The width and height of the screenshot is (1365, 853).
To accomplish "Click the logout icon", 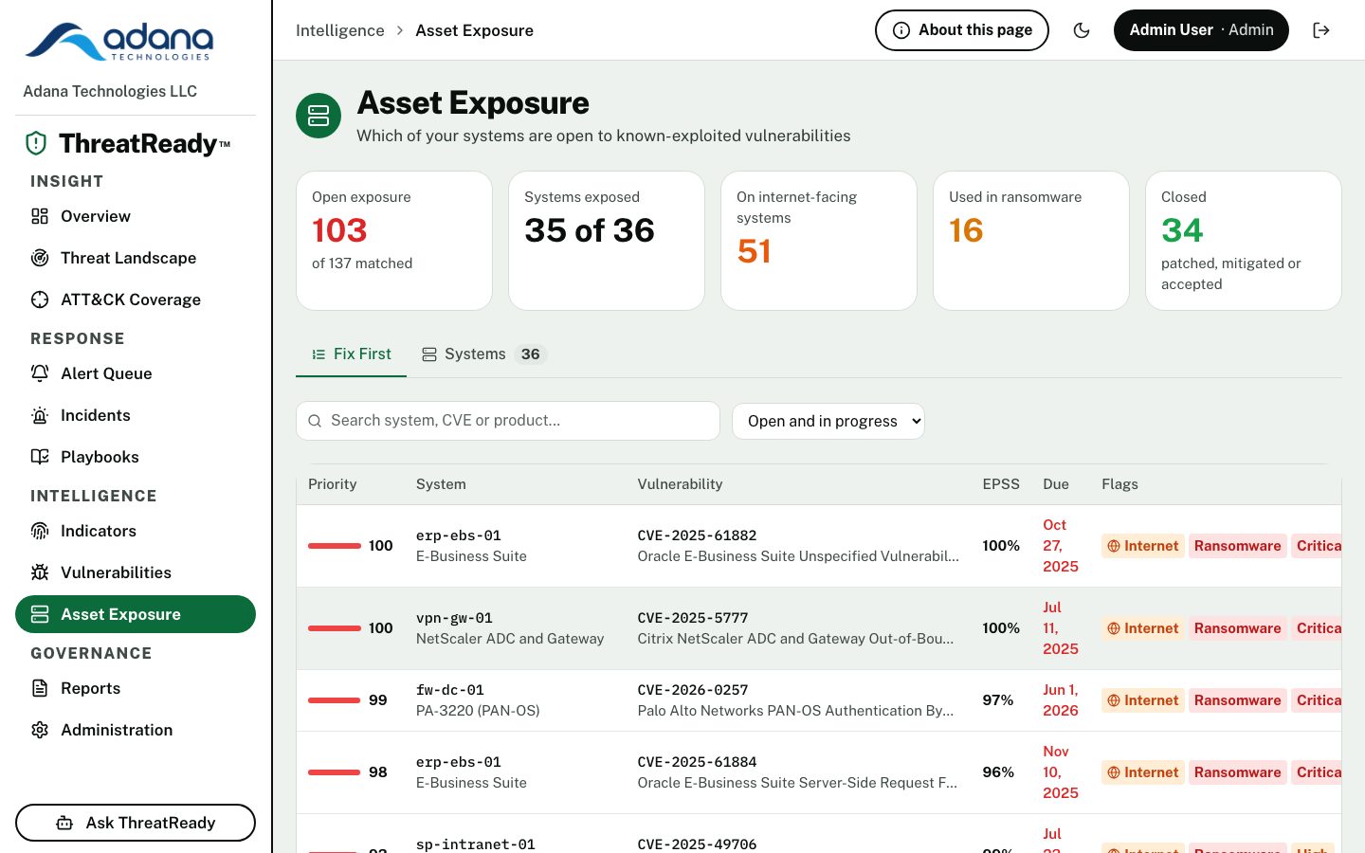I will [1321, 30].
